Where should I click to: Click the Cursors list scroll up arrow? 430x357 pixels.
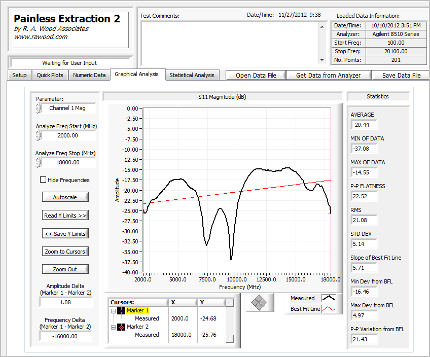tap(229, 303)
